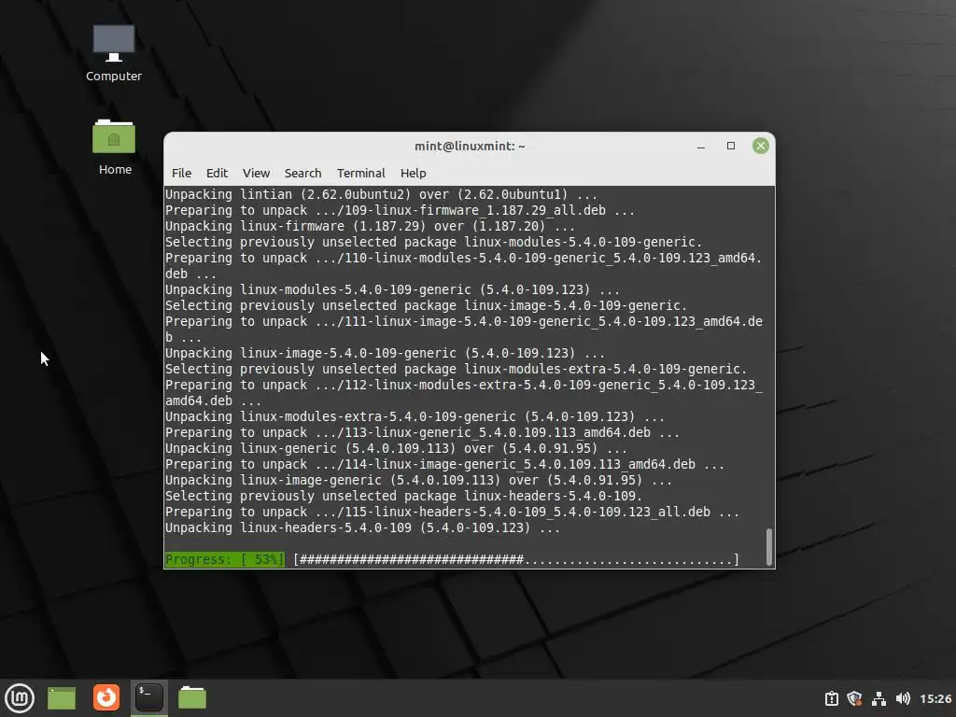Click 'Unpacking linux-image-5.4.0-109-generic' line
Viewport: 956px width, 717px height.
pyautogui.click(x=385, y=353)
